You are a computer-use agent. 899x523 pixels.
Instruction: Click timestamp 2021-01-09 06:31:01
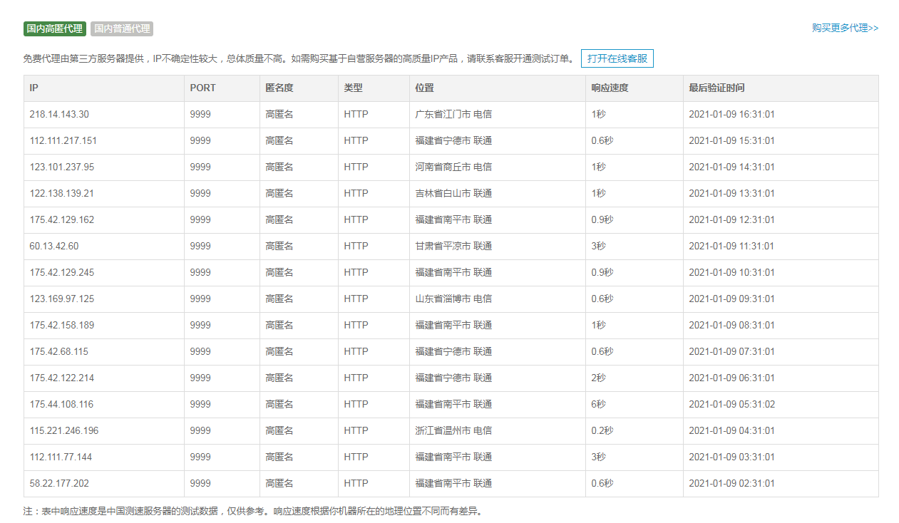click(x=731, y=378)
